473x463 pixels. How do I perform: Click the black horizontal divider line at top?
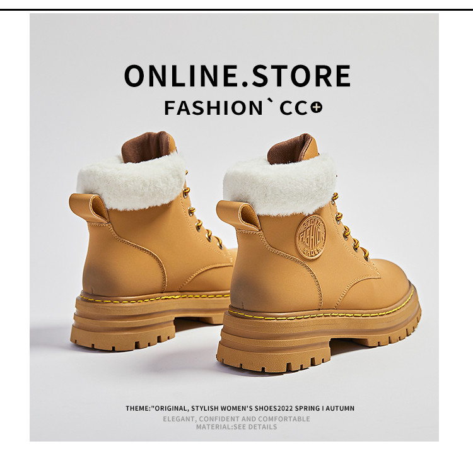click(237, 10)
